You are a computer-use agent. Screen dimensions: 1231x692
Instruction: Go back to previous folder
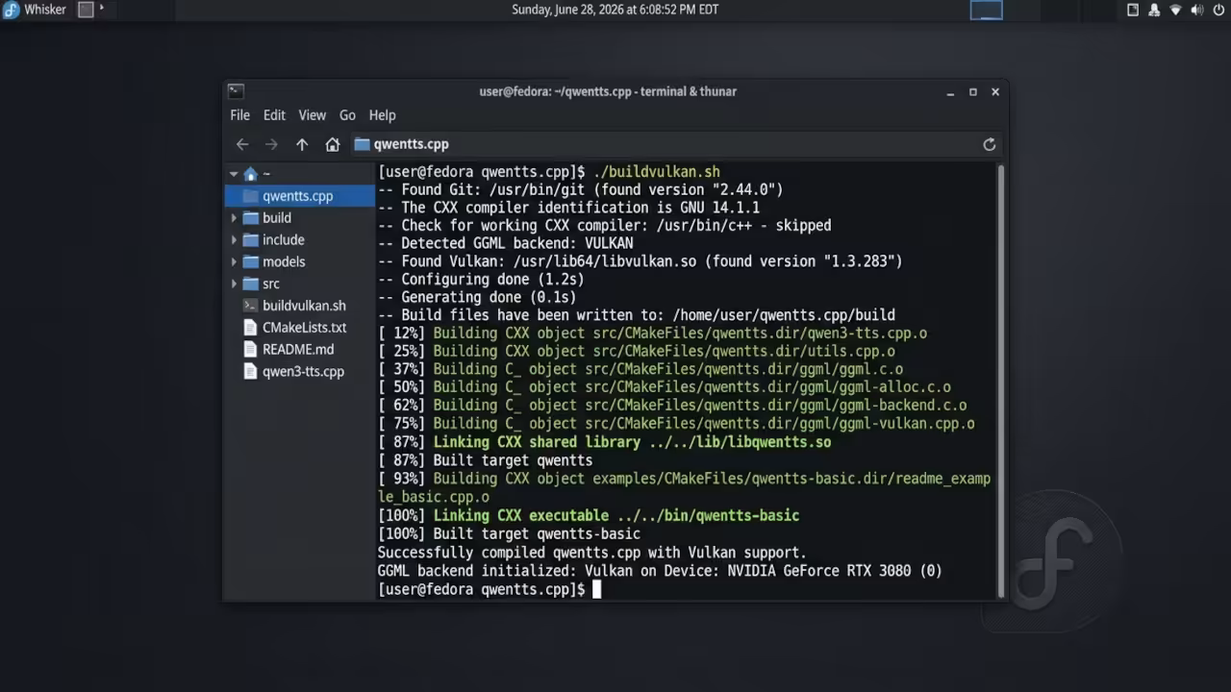(242, 144)
